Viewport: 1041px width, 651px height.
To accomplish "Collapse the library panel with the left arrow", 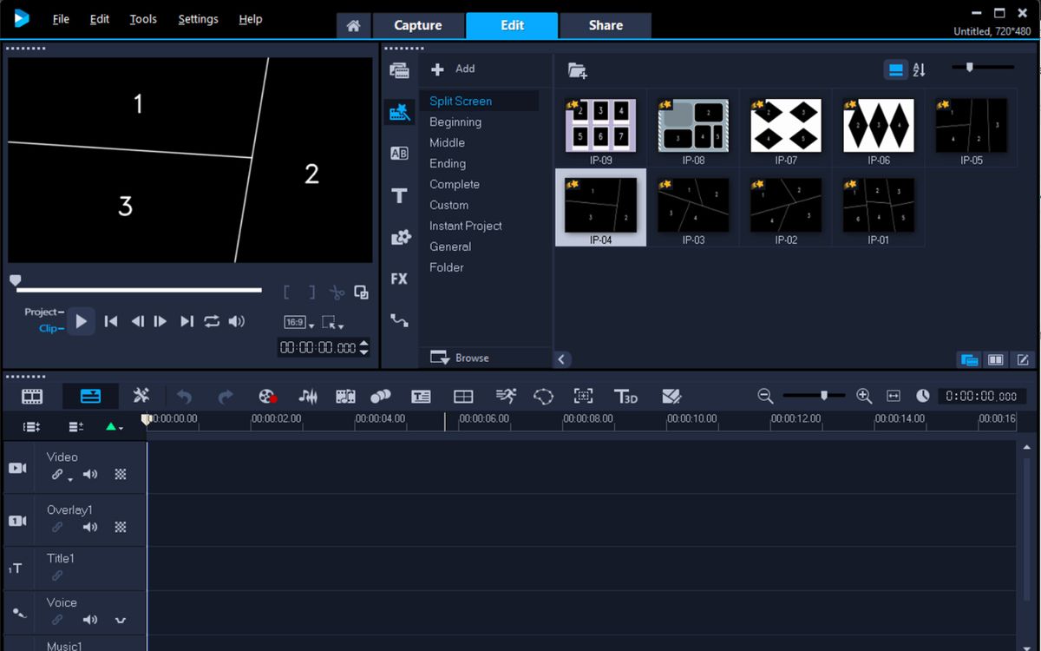I will point(561,358).
